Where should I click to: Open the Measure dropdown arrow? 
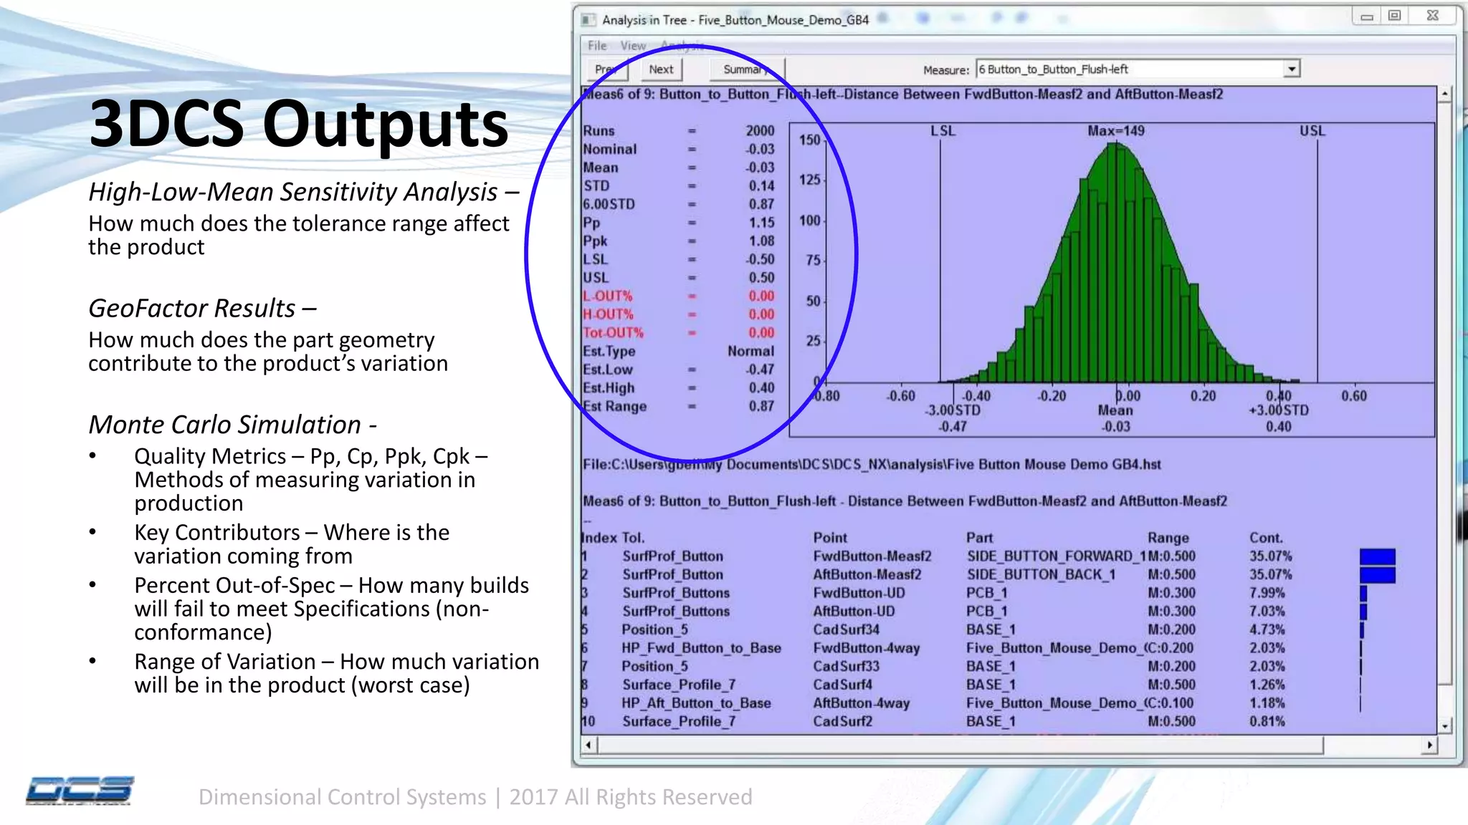click(1291, 69)
